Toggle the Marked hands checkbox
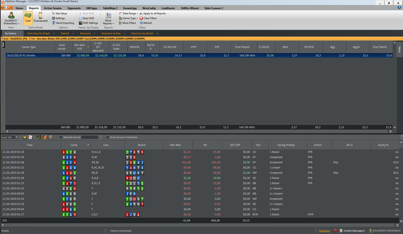Viewport: 403px width, 234px height. [61, 137]
